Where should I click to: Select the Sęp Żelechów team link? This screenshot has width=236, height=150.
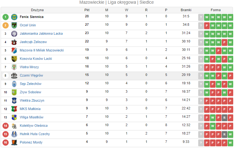[31, 84]
